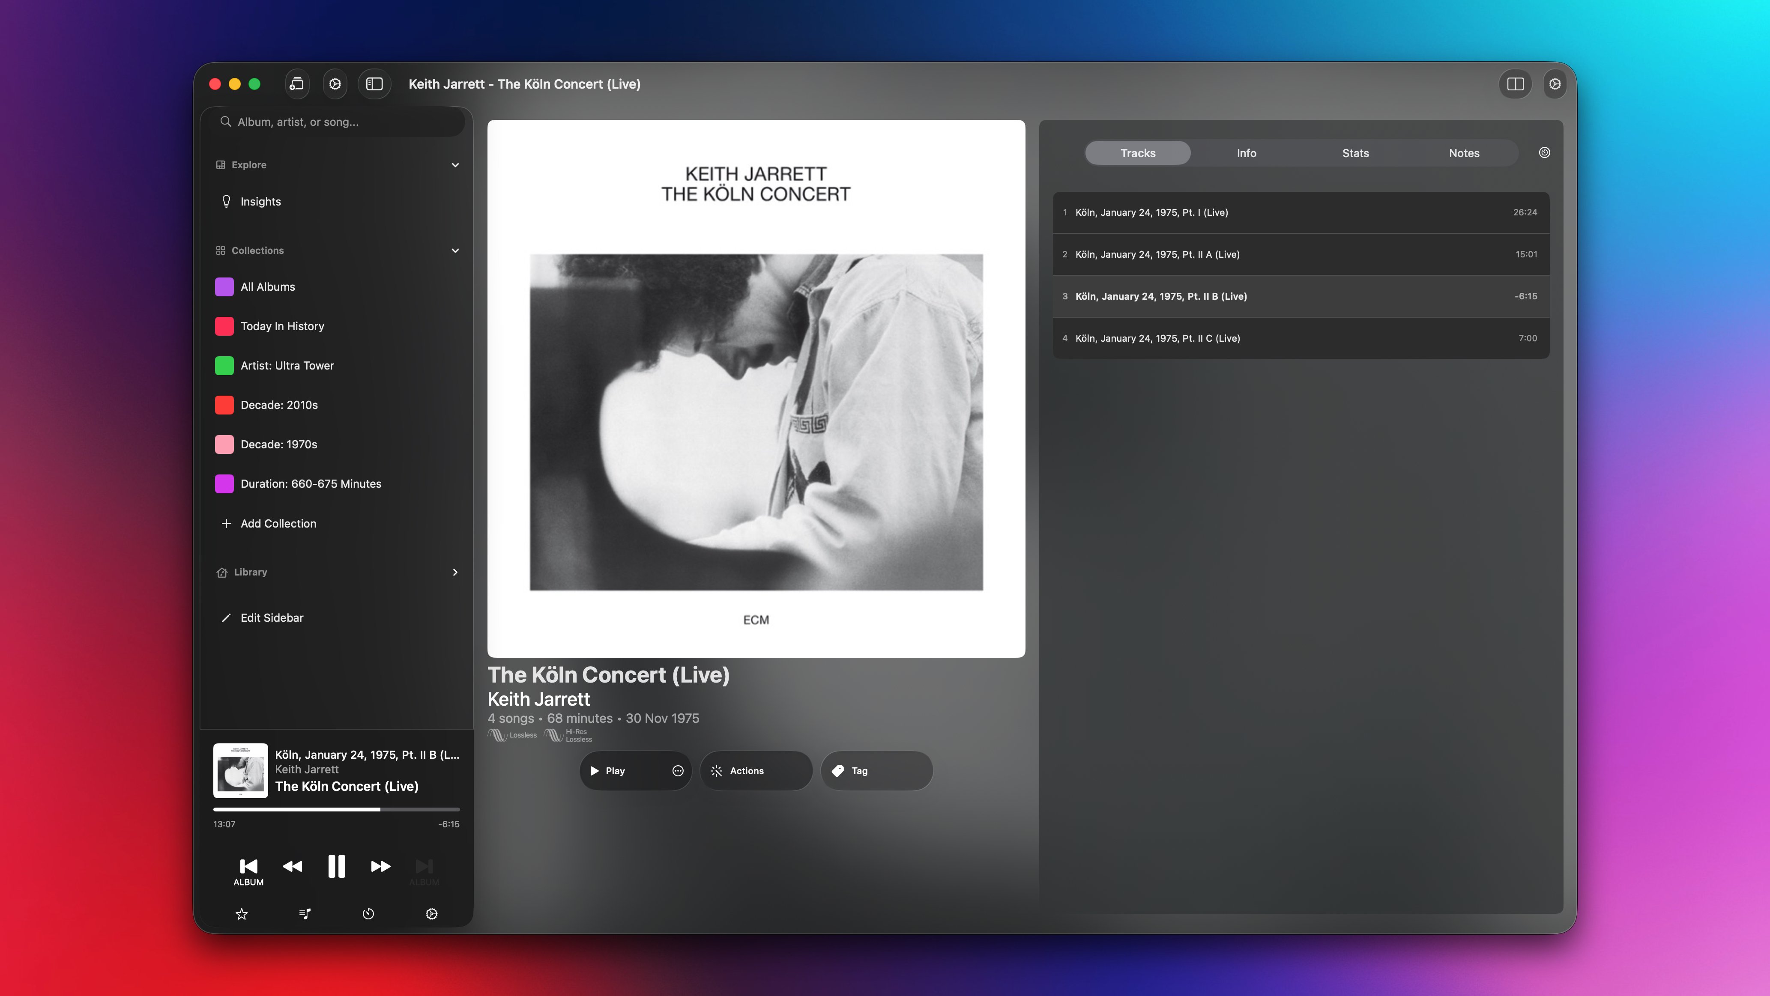Expand the Library section
The image size is (1770, 996).
pyautogui.click(x=455, y=572)
